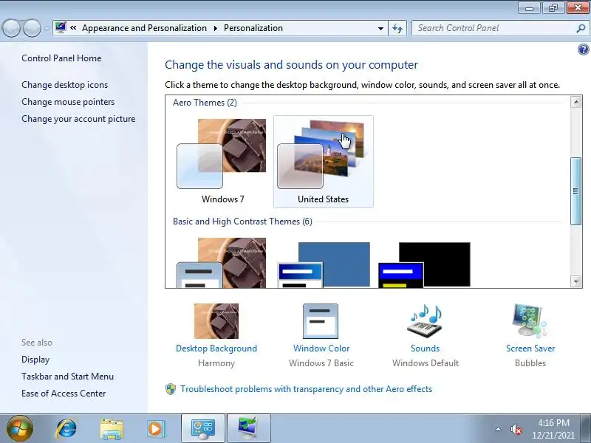
Task: Open address bar history dropdown
Action: 380,28
